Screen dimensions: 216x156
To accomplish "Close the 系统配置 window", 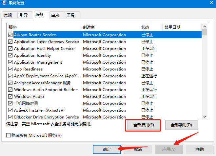I will pos(210,3).
